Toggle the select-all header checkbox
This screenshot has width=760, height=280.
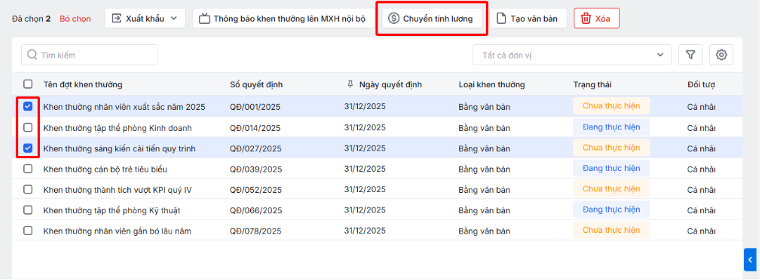pos(28,84)
